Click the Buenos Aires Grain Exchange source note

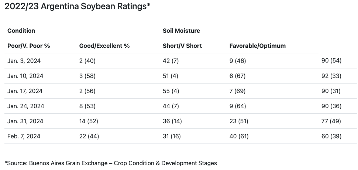[x=111, y=163]
